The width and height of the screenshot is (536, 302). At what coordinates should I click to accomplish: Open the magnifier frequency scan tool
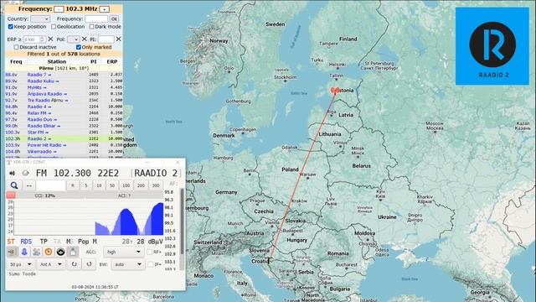14,185
